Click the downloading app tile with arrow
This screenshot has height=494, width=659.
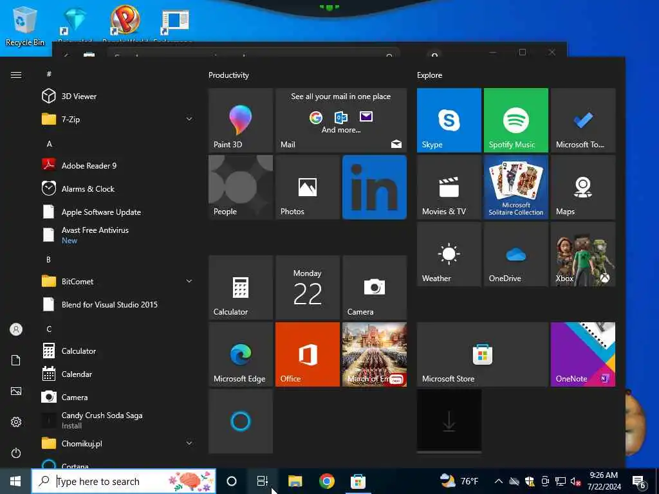coord(449,421)
